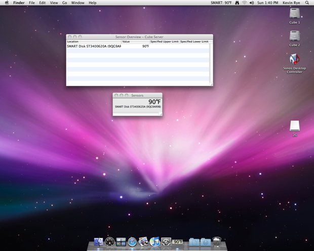Click the Specified Lower Limit column header
This screenshot has height=251, width=314.
194,41
